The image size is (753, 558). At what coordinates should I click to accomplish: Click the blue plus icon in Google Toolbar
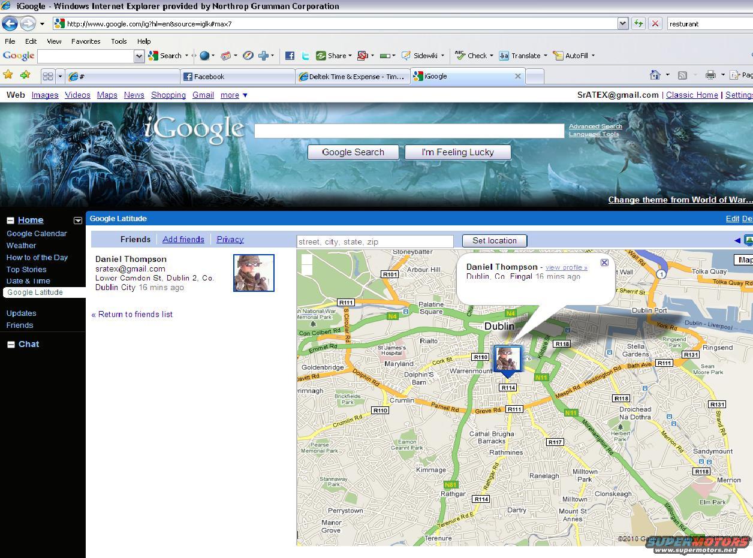coord(263,56)
